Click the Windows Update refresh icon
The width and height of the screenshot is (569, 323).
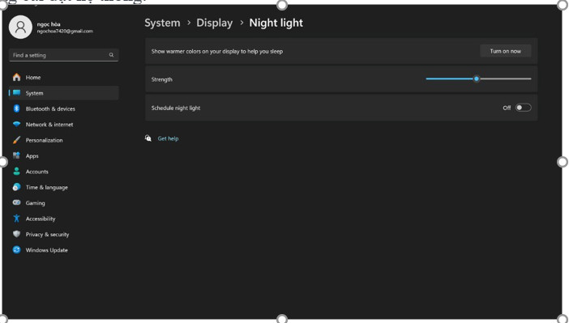coord(16,250)
